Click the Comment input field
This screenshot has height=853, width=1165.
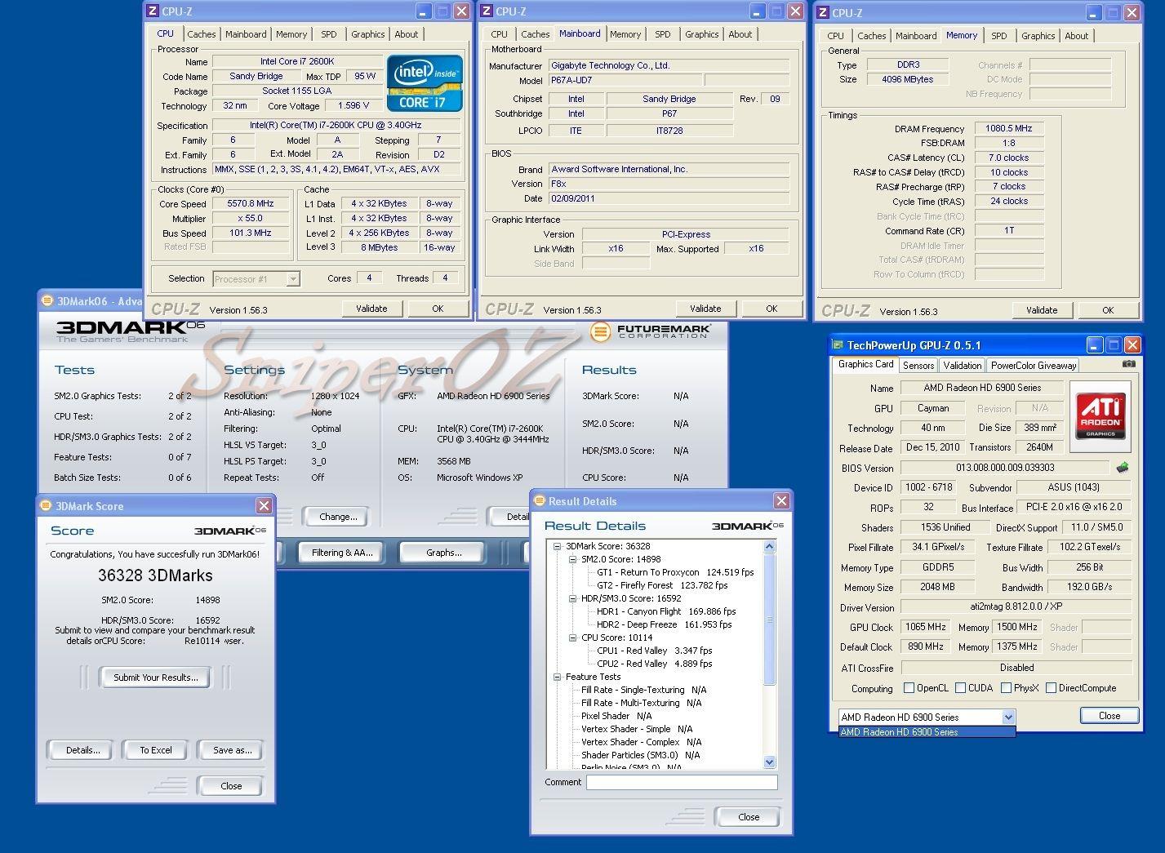pos(682,782)
